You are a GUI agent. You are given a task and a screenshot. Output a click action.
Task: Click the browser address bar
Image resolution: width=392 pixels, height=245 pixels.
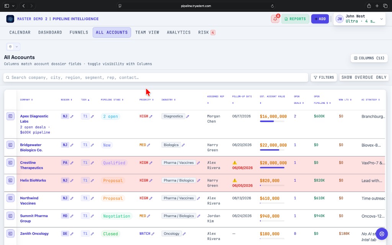[x=196, y=6]
